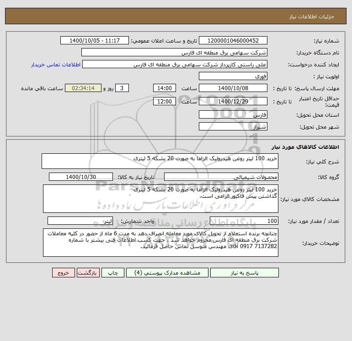The width and height of the screenshot is (352, 341).
Task: Click need date field 1400/10/30
Action: (x=81, y=177)
